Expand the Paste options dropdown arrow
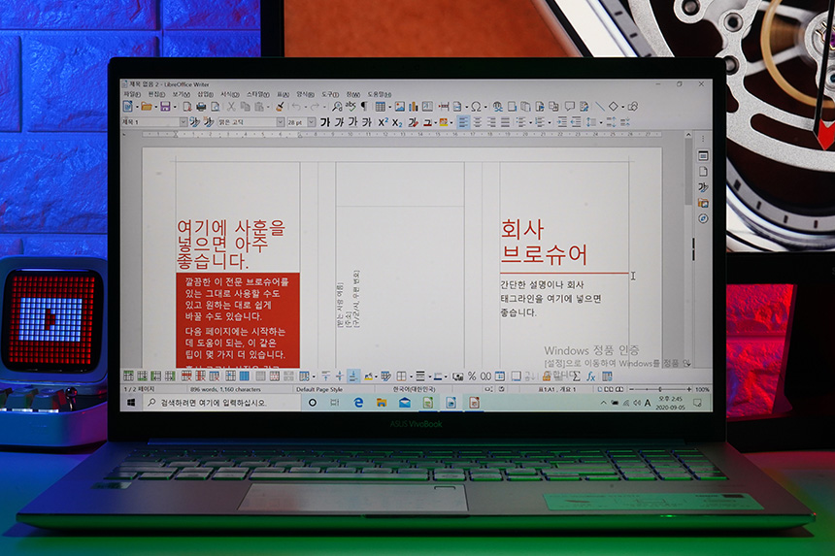835x556 pixels. (x=268, y=107)
